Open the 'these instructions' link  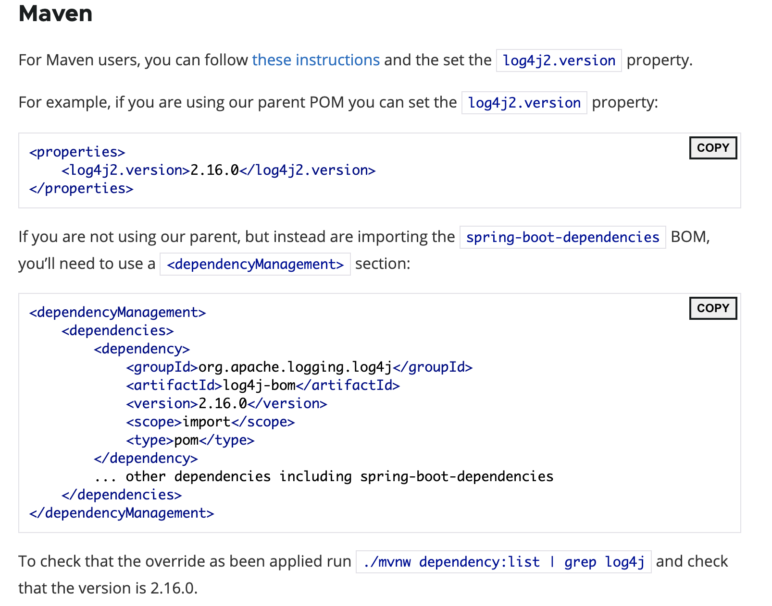coord(316,60)
